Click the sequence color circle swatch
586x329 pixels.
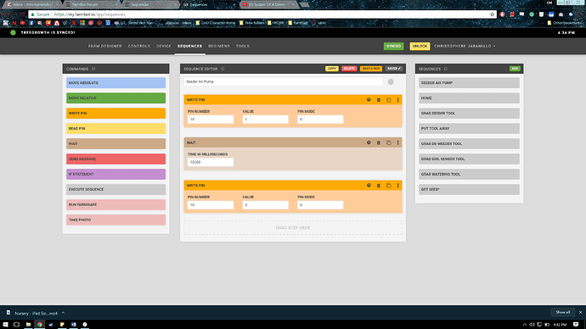pyautogui.click(x=391, y=81)
